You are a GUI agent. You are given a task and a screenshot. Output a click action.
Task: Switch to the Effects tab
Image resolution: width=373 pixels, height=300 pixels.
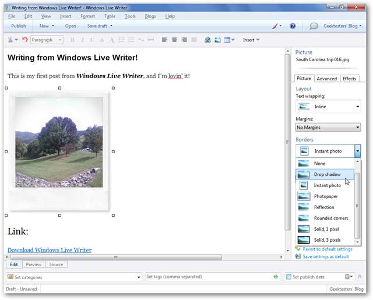point(349,79)
